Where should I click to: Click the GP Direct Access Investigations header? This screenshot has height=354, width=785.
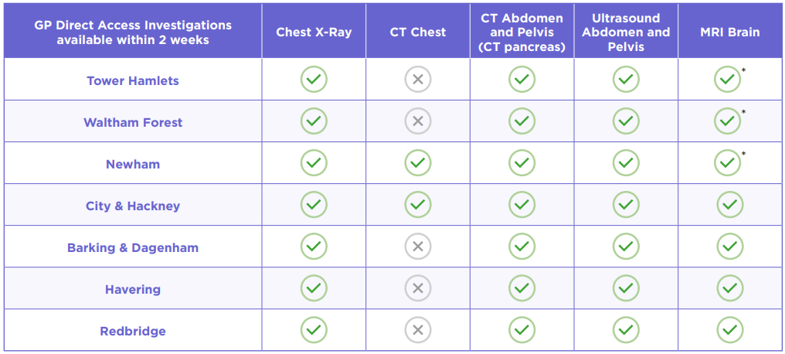coord(133,32)
